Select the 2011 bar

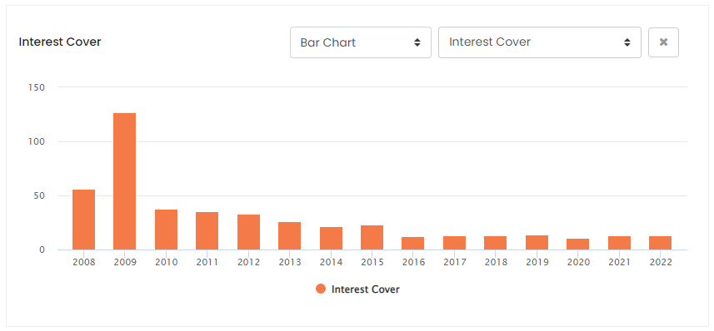click(x=207, y=231)
